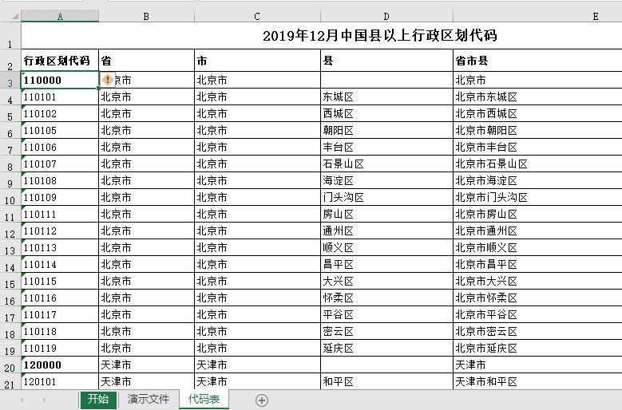Click header cell 省 in row 2
Viewport: 622px width, 410px height.
click(146, 61)
